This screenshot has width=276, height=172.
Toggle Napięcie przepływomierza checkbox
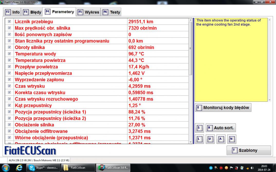(x=9, y=73)
